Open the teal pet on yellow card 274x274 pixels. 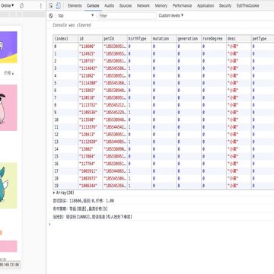click(8, 186)
